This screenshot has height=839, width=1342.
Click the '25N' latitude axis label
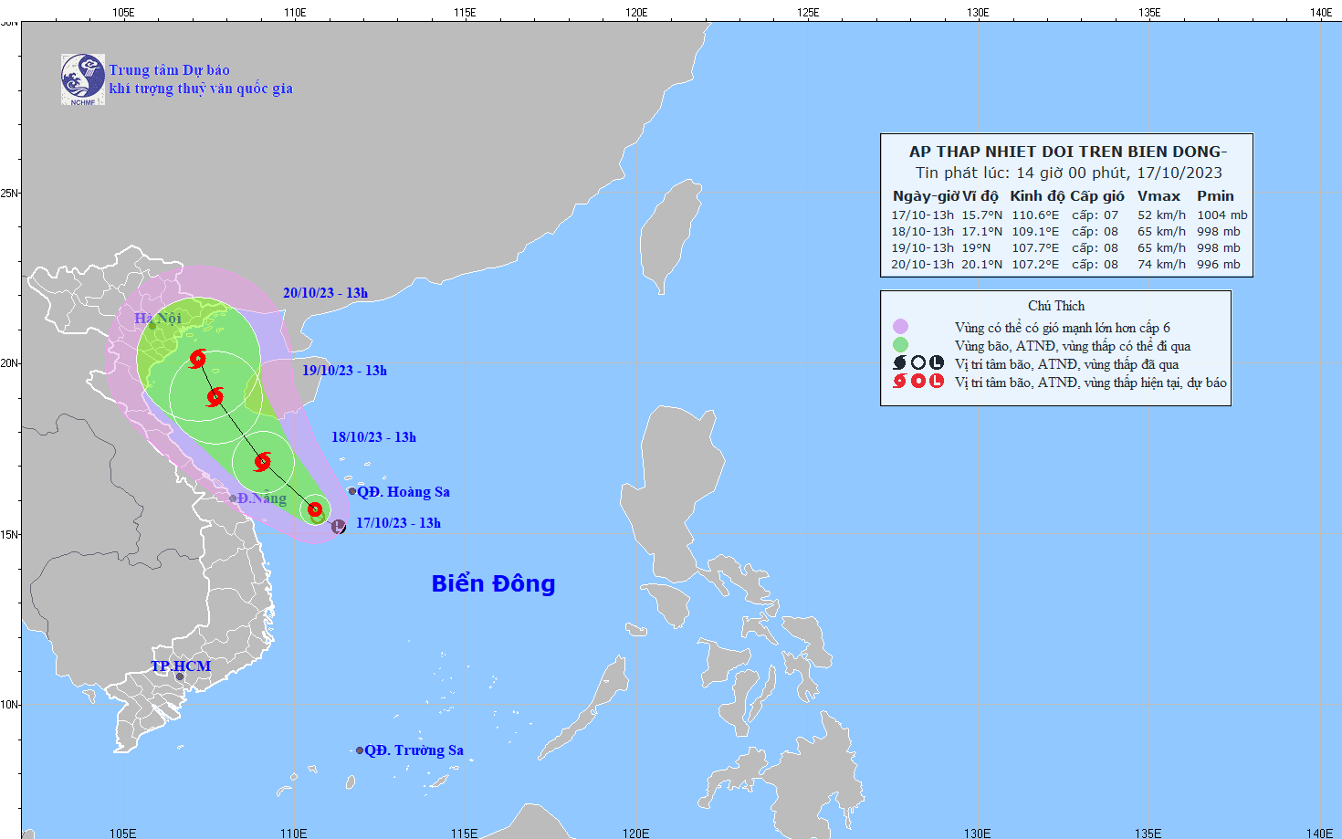(8, 193)
